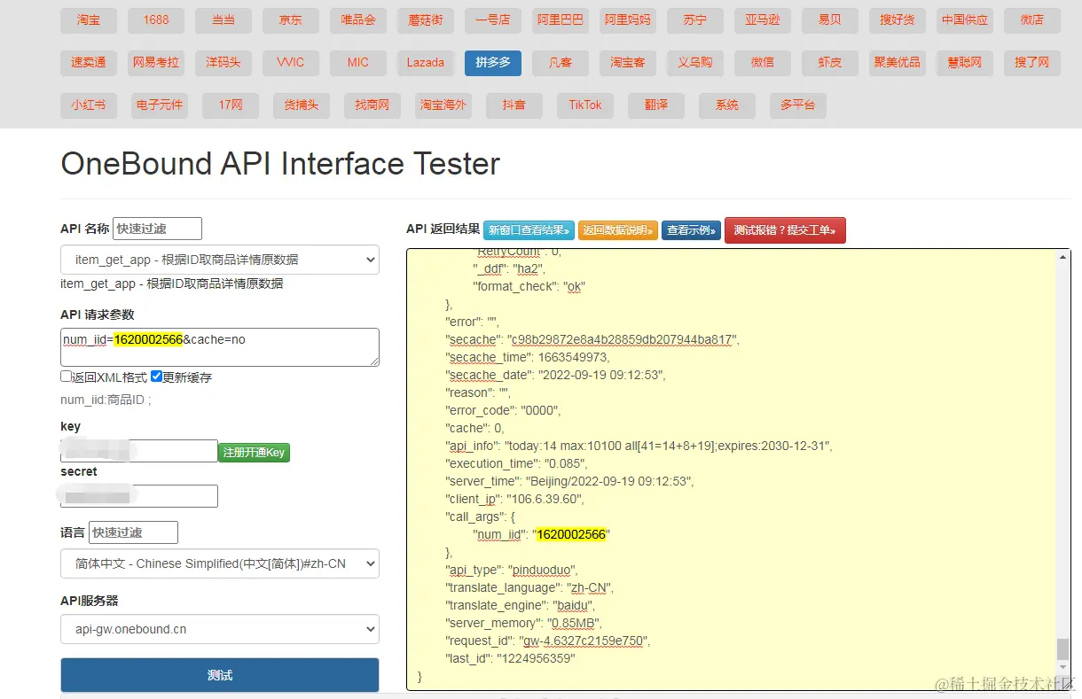This screenshot has height=699, width=1082.
Task: Click the green 注册开通Key button
Action: point(254,453)
